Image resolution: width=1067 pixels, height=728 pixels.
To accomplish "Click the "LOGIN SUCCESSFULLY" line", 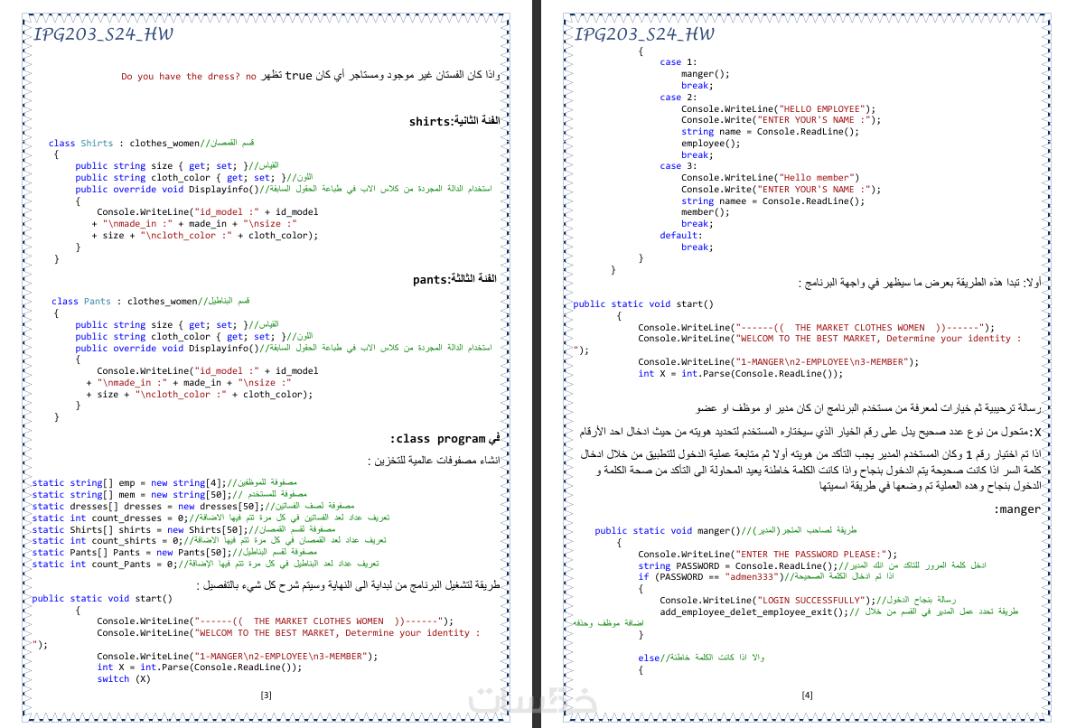I will 768,600.
